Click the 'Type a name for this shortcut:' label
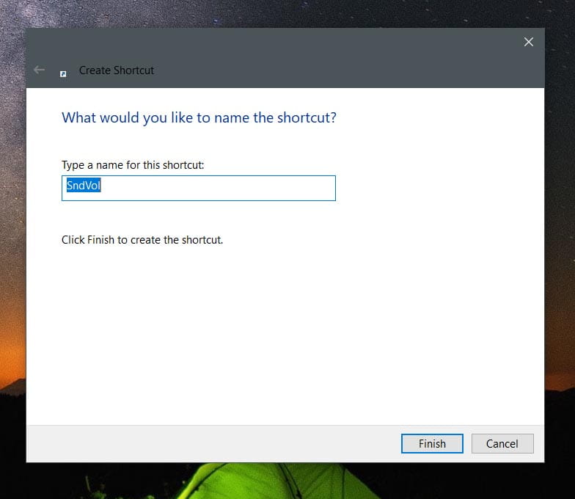Screen dimensions: 575x499 pyautogui.click(x=133, y=165)
